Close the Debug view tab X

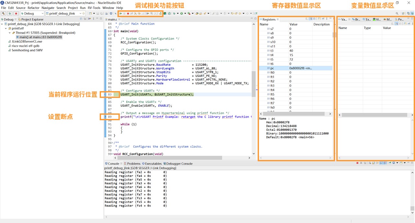(16, 19)
